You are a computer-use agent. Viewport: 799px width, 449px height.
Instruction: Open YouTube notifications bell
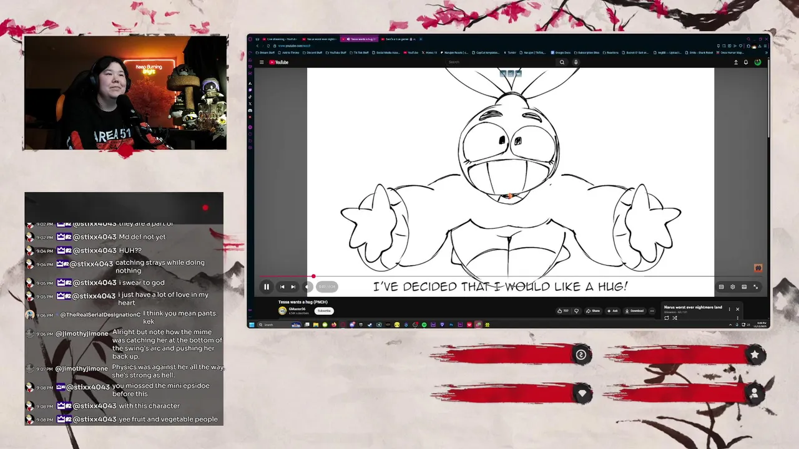(x=746, y=62)
